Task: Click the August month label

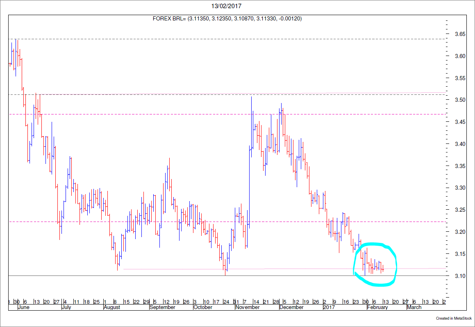Action: [112, 307]
